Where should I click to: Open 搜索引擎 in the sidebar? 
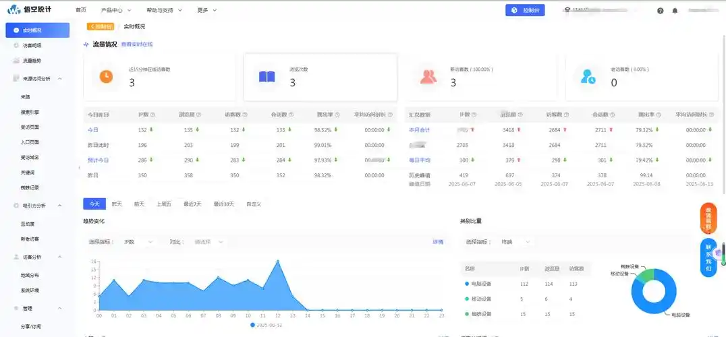[x=30, y=113]
